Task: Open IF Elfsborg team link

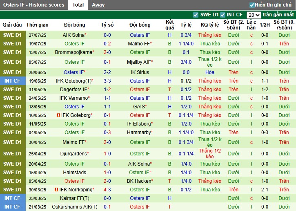Action: click(x=139, y=124)
